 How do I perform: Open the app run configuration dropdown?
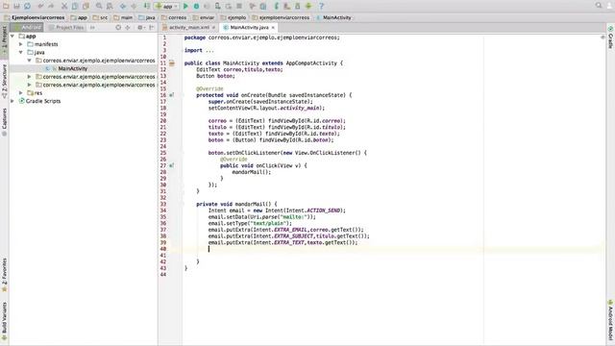(x=166, y=6)
